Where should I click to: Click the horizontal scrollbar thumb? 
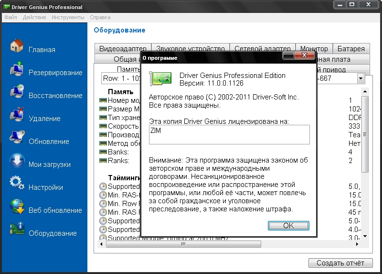[x=183, y=244]
